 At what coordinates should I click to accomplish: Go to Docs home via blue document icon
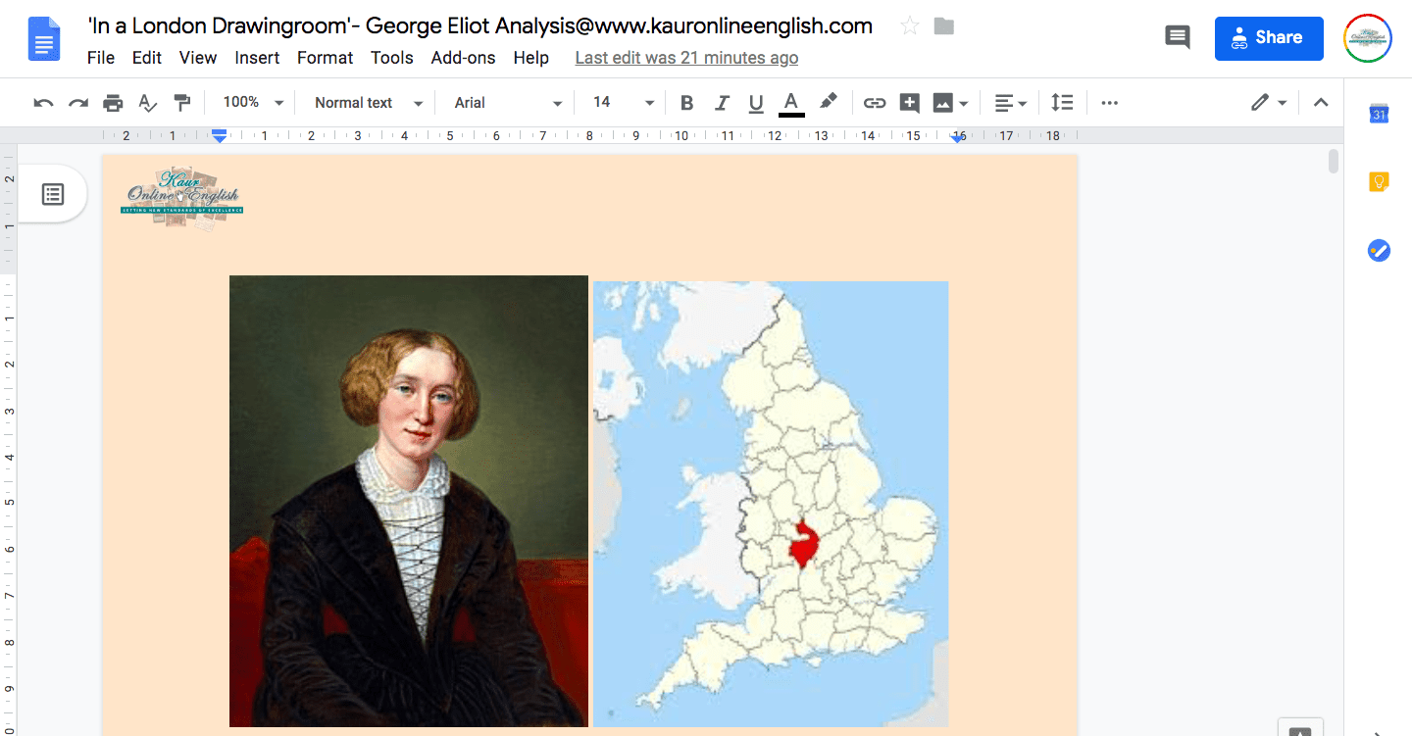point(44,39)
